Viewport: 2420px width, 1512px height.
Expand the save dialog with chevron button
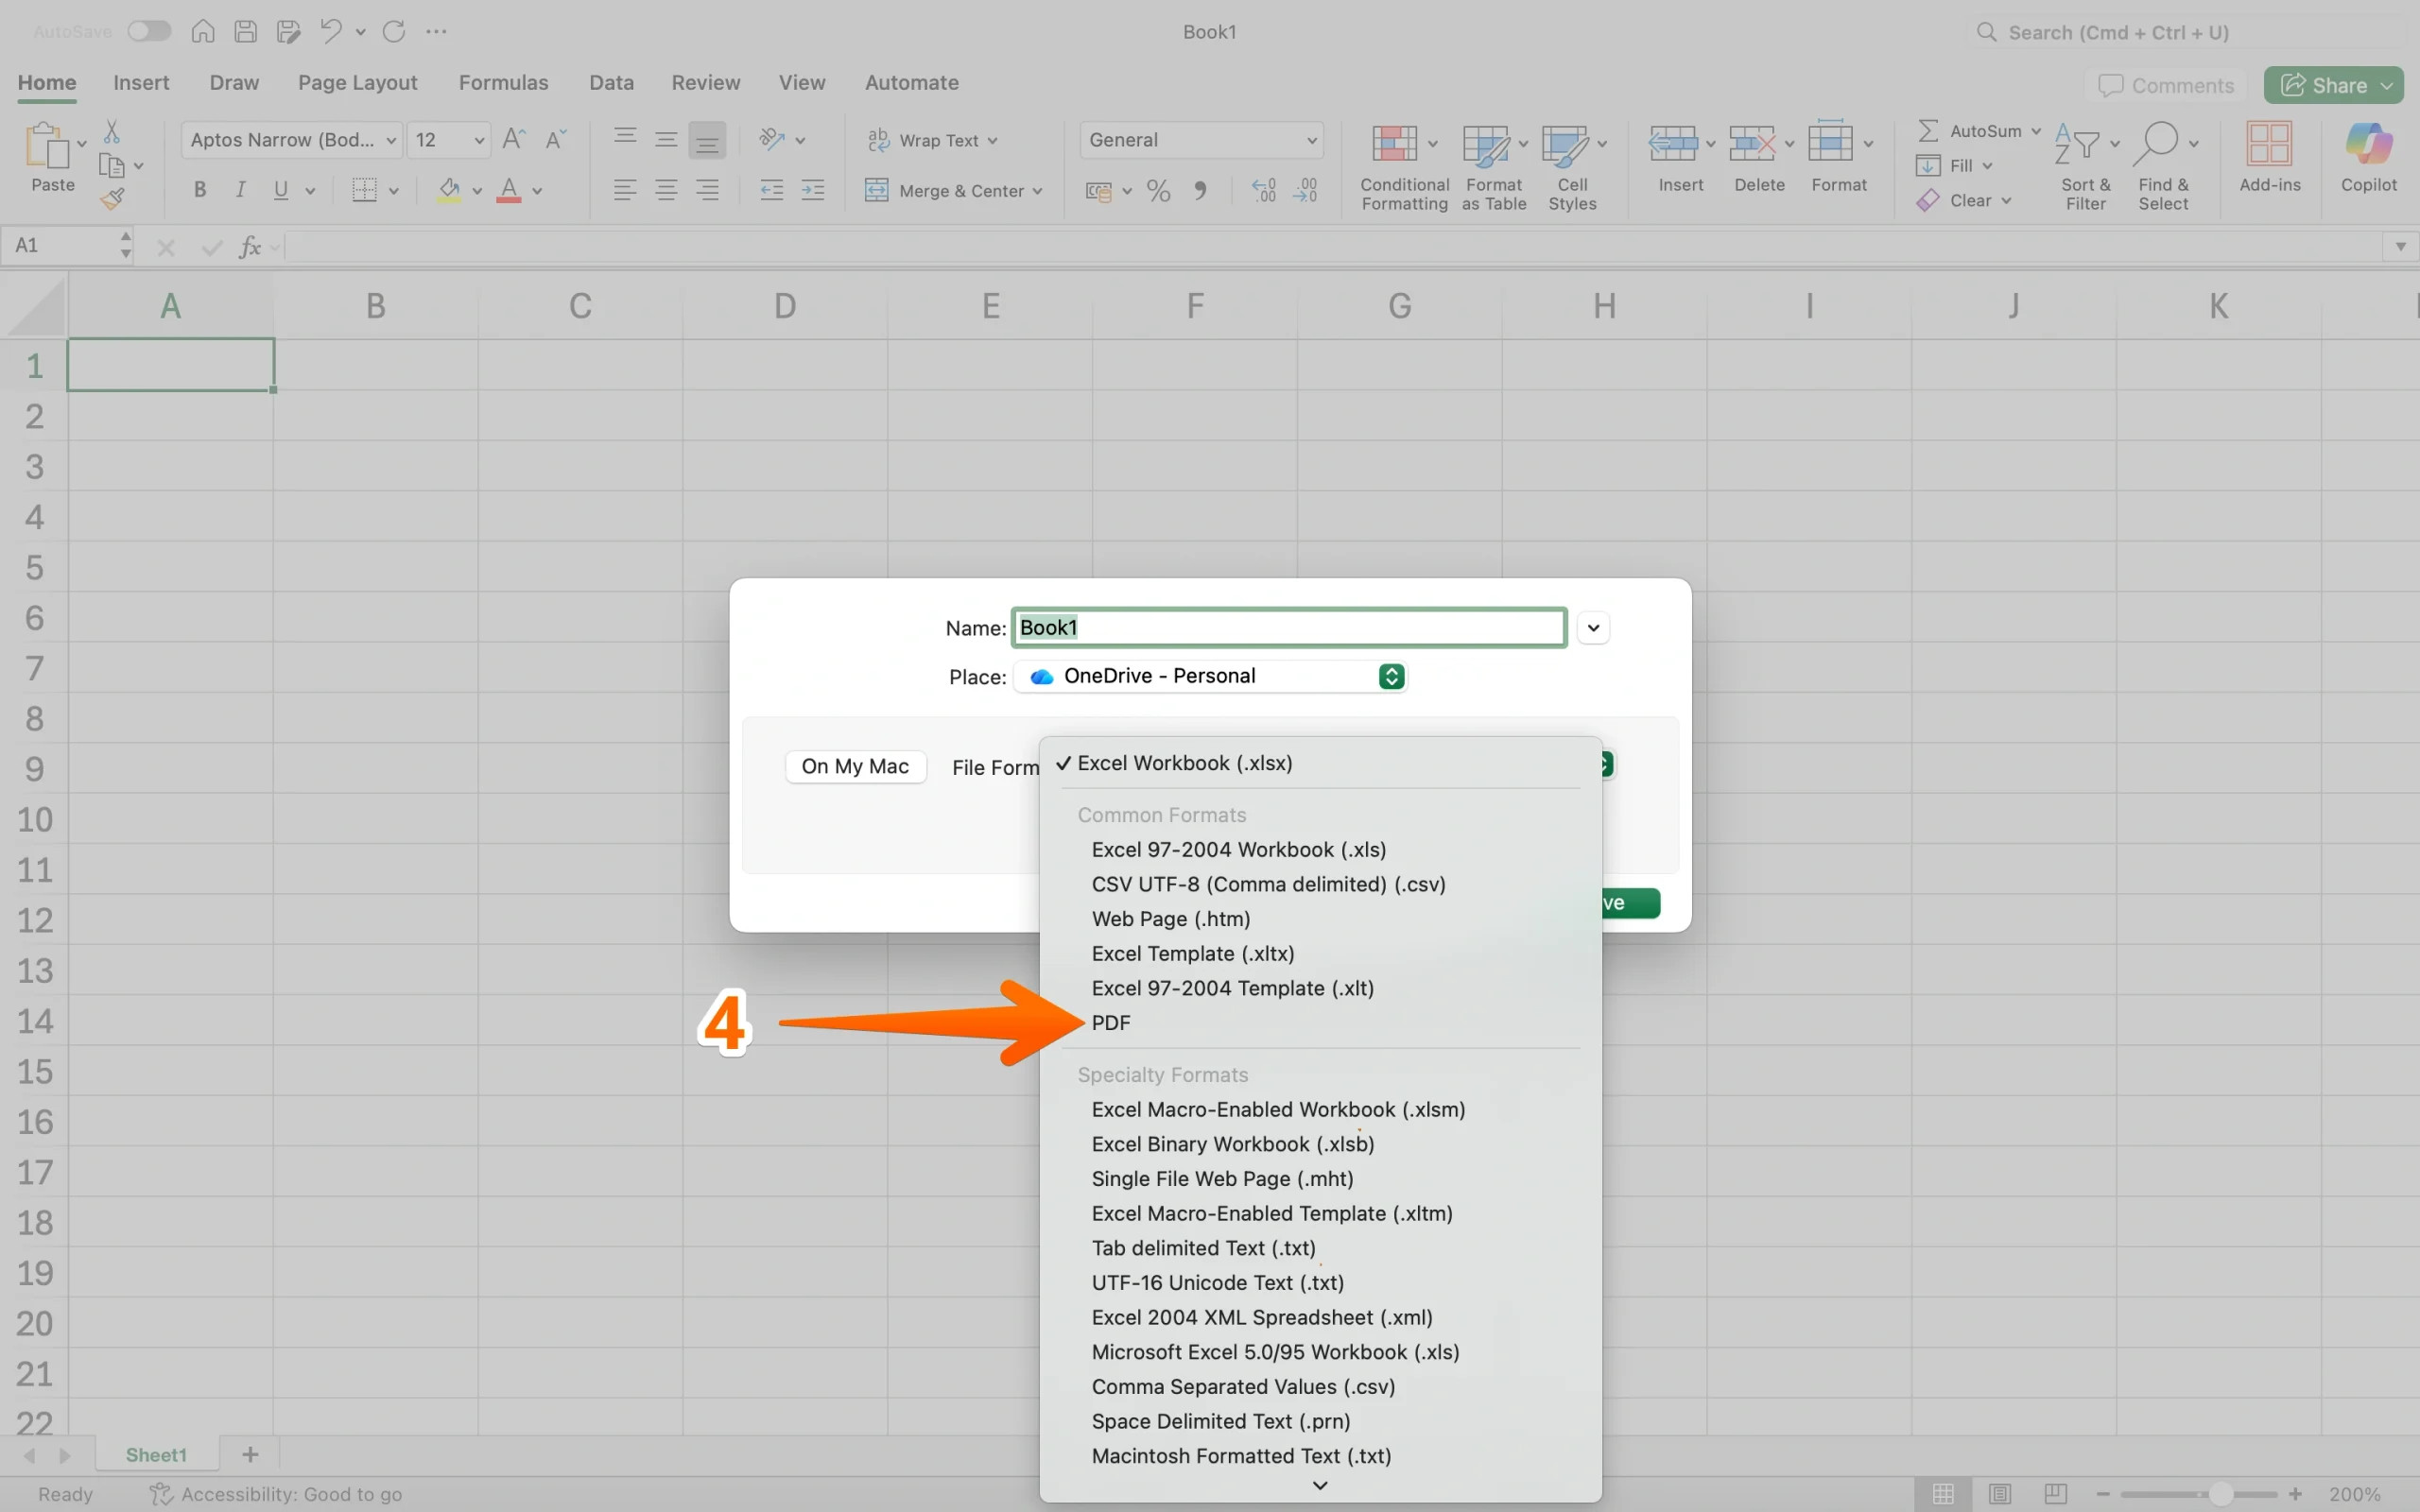coord(1593,628)
